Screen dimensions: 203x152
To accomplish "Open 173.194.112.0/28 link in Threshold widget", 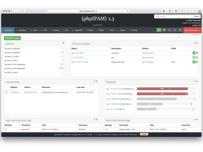I will [117, 89].
